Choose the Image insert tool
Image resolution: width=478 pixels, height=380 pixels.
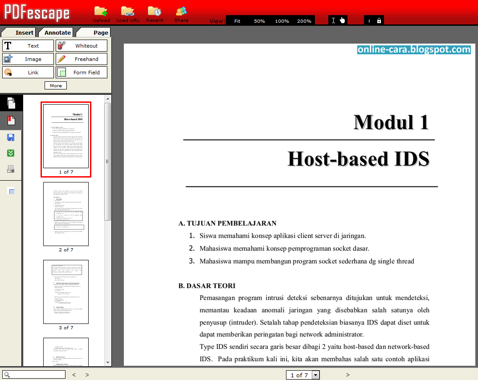(28, 59)
